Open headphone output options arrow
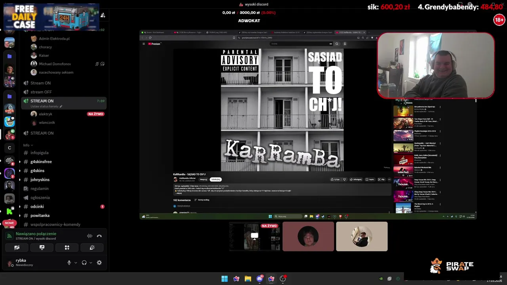 coord(91,262)
